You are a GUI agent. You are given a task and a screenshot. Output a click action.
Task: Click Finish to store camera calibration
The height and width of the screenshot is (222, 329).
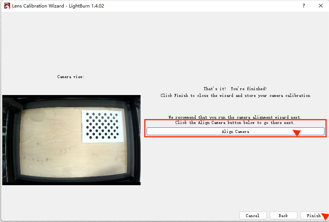pyautogui.click(x=313, y=216)
